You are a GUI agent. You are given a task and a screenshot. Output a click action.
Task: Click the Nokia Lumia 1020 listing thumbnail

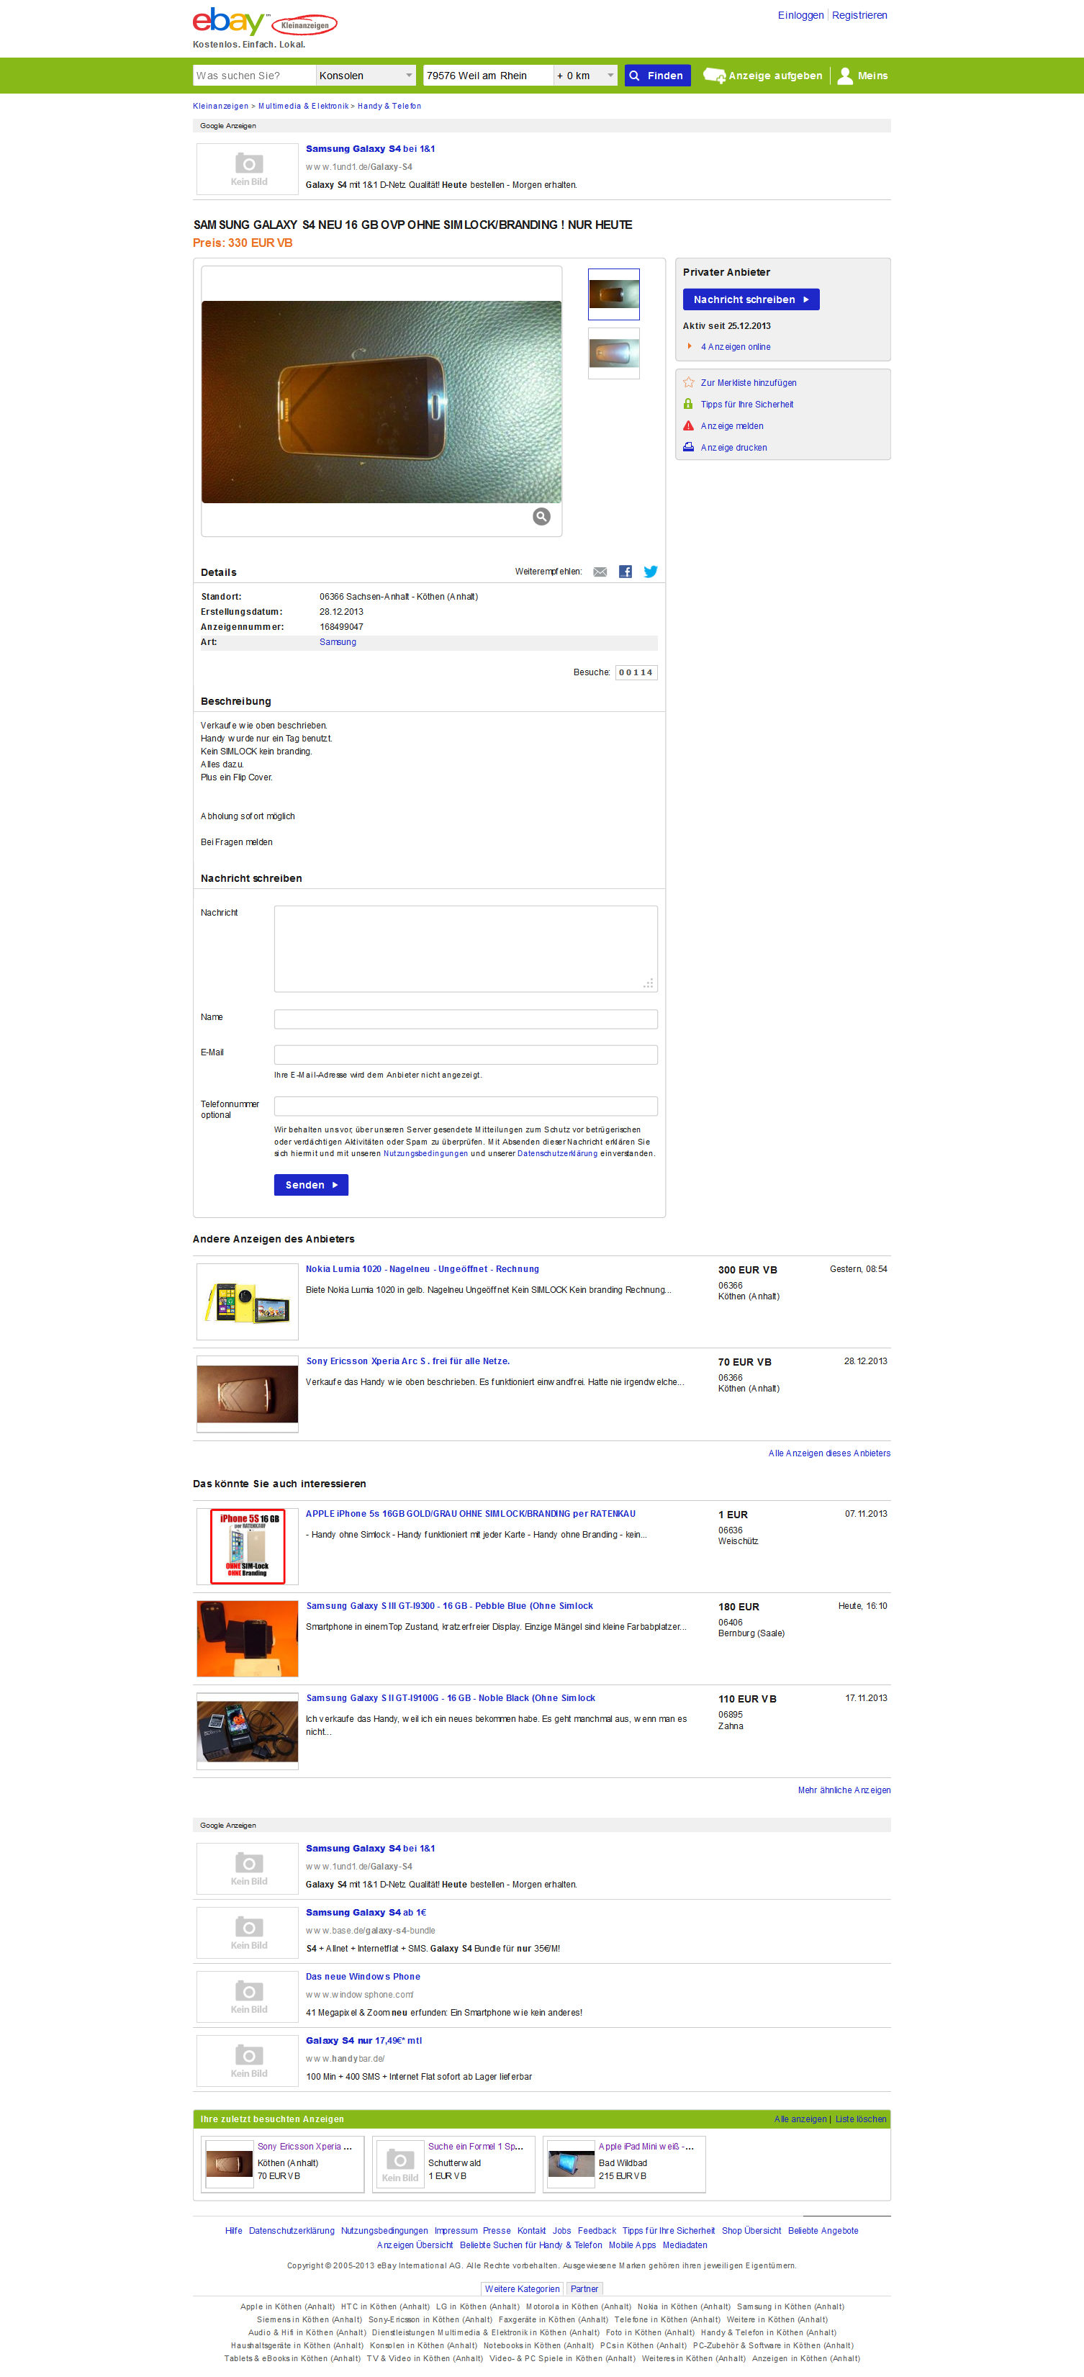click(247, 1301)
